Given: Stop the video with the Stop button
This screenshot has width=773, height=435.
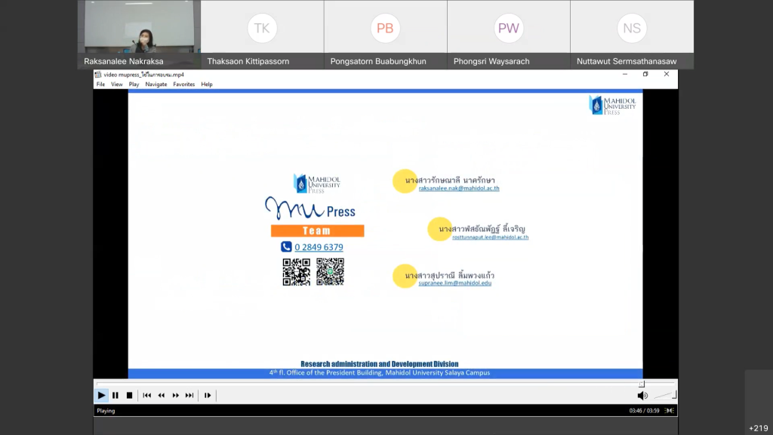Looking at the screenshot, I should (129, 395).
